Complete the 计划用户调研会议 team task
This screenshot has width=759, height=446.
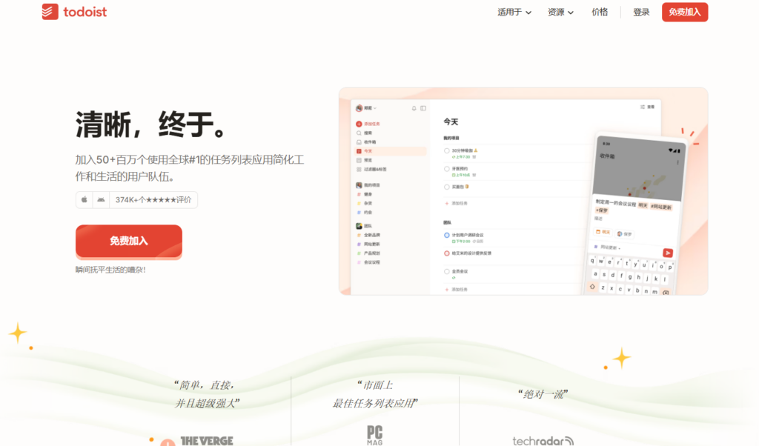point(448,233)
